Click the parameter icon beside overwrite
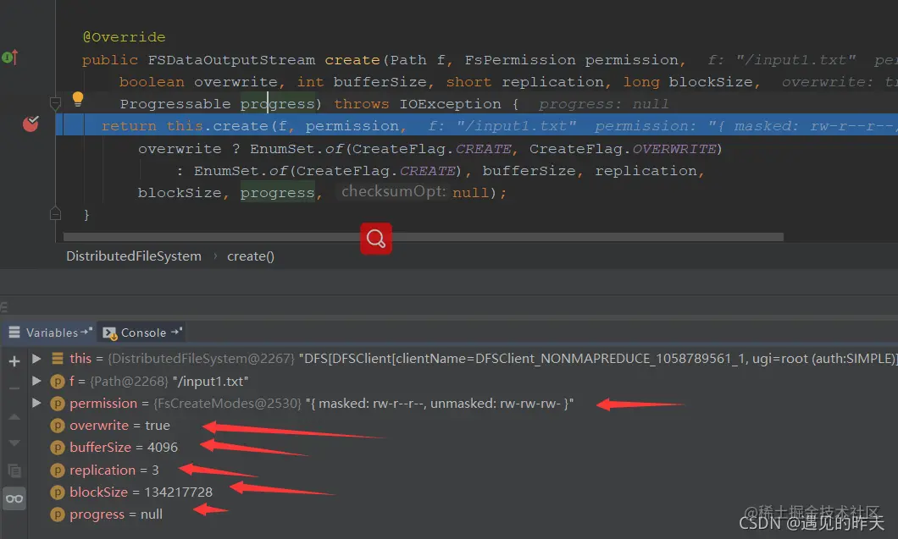898x539 pixels. 58,426
